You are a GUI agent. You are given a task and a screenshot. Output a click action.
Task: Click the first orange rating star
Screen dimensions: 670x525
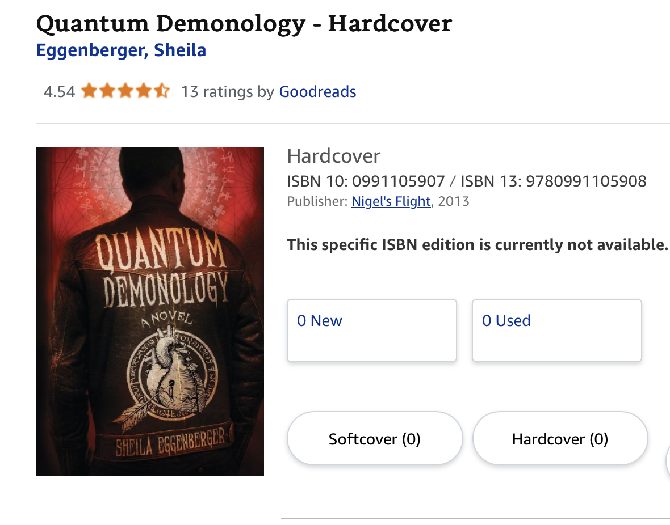pos(89,91)
